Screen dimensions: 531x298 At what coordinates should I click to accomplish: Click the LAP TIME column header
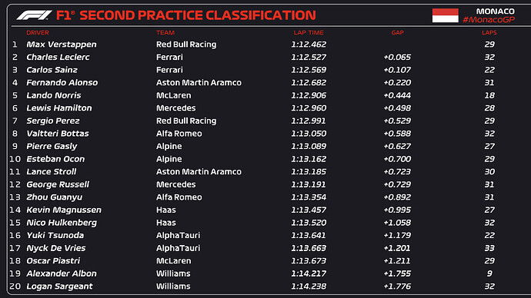[309, 33]
